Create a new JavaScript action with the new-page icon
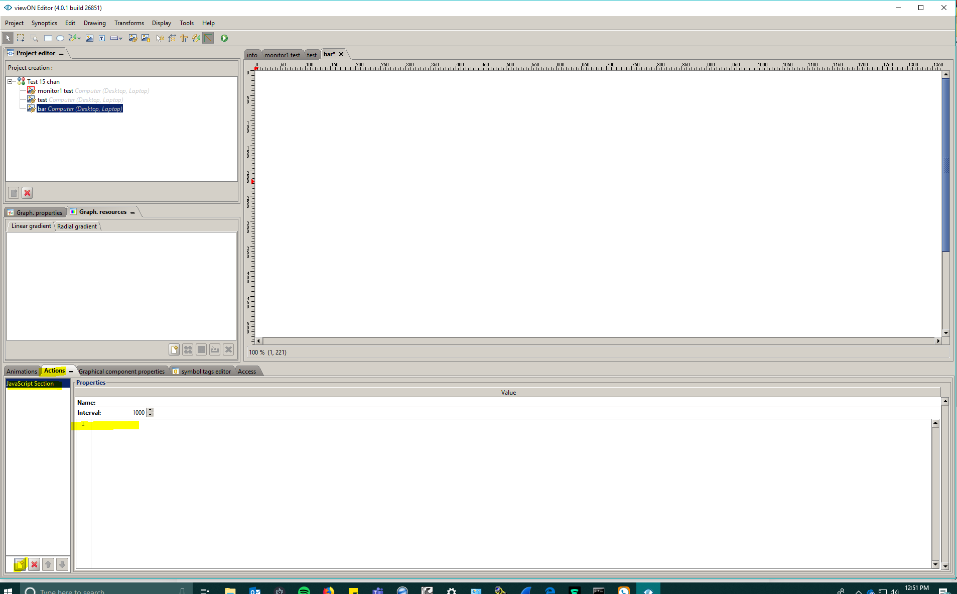 coord(20,564)
